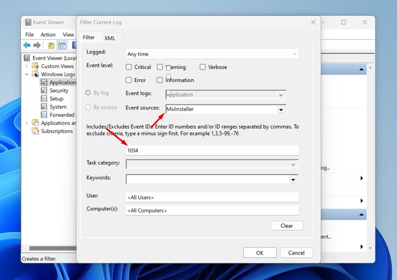This screenshot has width=397, height=280.
Task: Select the By log radio button
Action: pyautogui.click(x=88, y=93)
